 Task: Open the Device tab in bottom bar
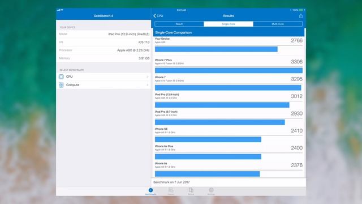pos(191,192)
